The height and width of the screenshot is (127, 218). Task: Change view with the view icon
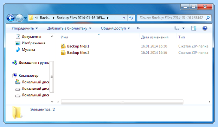177,28
